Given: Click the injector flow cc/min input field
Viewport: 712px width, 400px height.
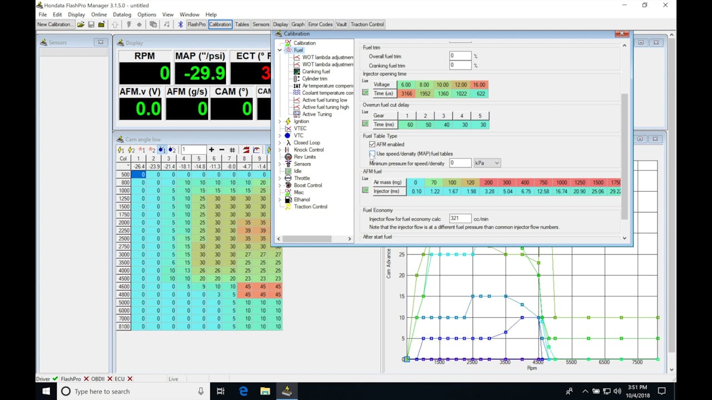Looking at the screenshot, I should [459, 218].
